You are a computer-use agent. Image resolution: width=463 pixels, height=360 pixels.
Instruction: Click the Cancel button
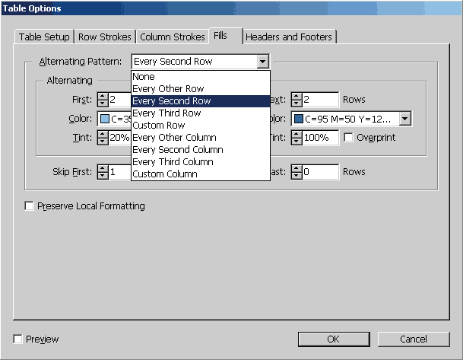coord(414,339)
